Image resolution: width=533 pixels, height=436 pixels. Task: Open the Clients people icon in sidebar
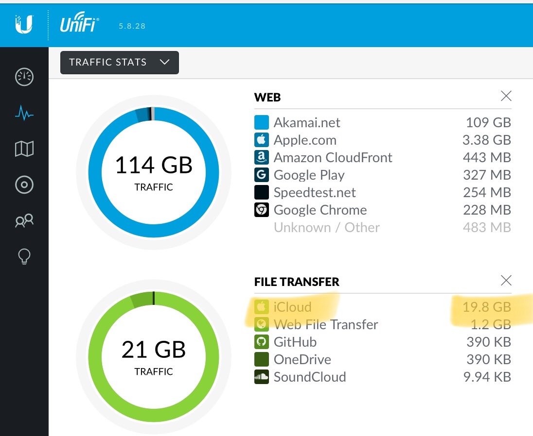pos(24,220)
